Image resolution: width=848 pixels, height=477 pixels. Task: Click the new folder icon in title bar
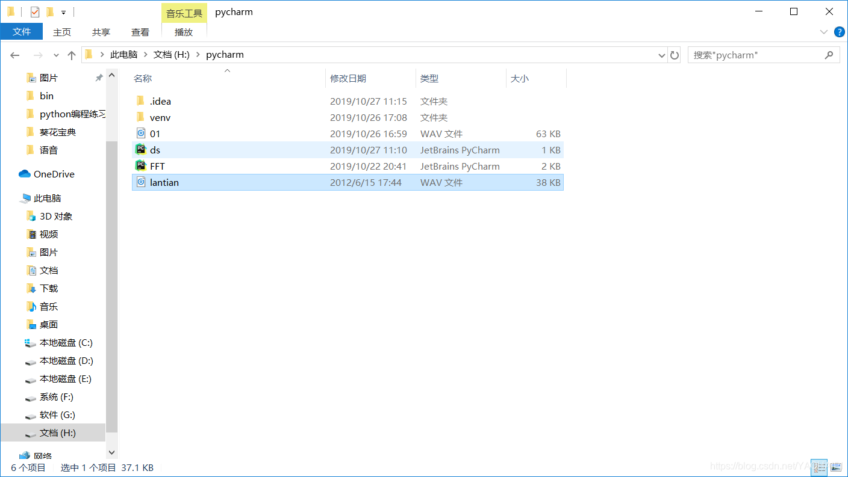pyautogui.click(x=51, y=11)
